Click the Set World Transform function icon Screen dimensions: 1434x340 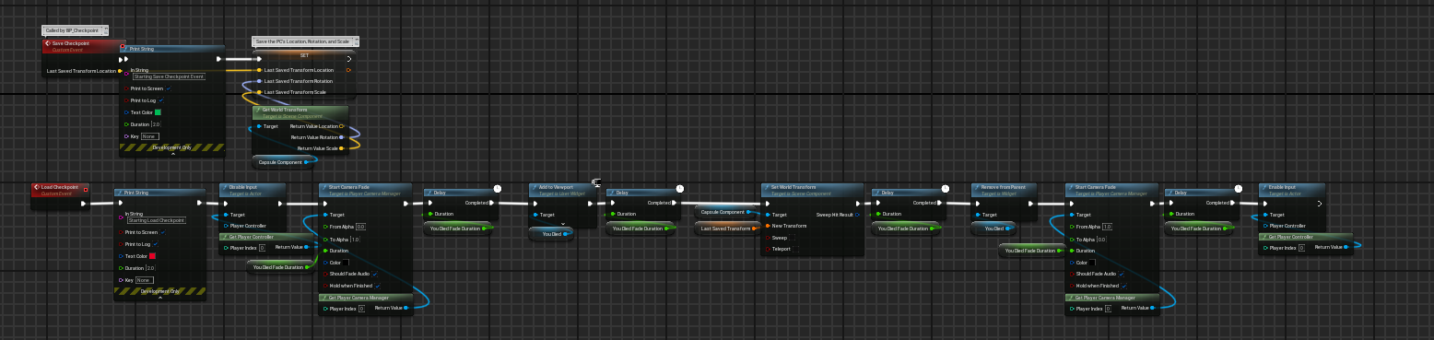click(x=767, y=188)
